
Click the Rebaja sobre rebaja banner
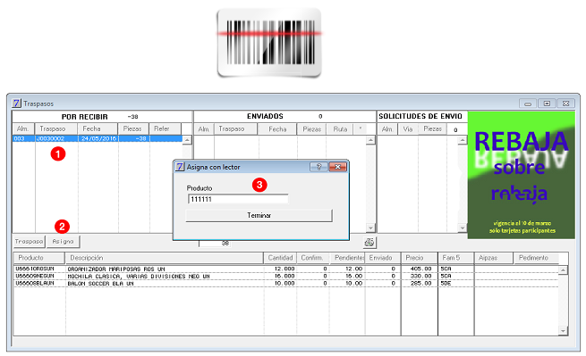(x=522, y=175)
